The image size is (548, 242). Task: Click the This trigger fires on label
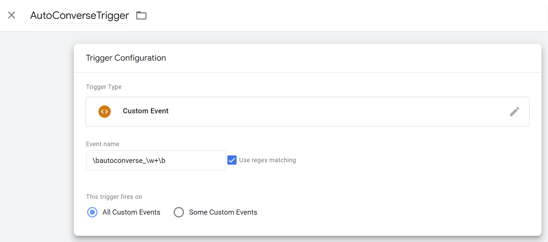pos(114,197)
